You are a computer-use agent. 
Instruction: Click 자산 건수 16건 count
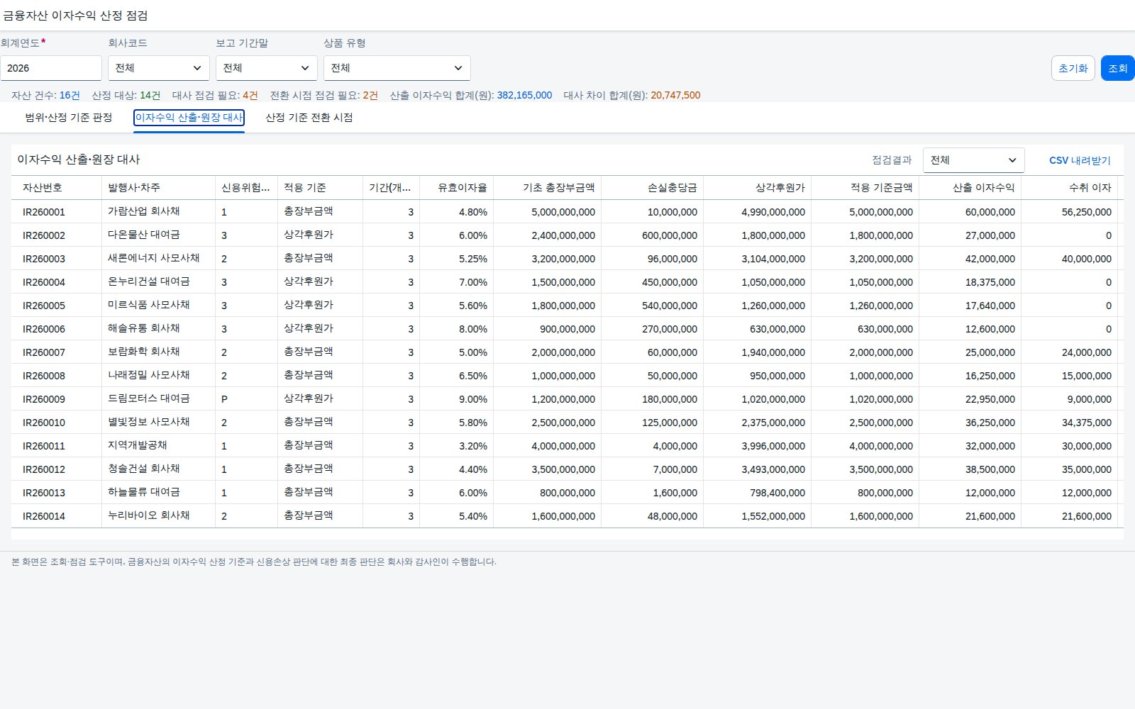[x=70, y=95]
